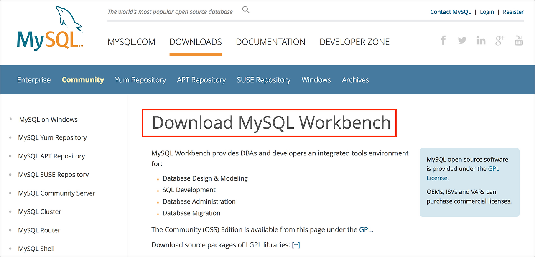The width and height of the screenshot is (535, 257).
Task: Click Database Administration bullet text
Action: 199,201
